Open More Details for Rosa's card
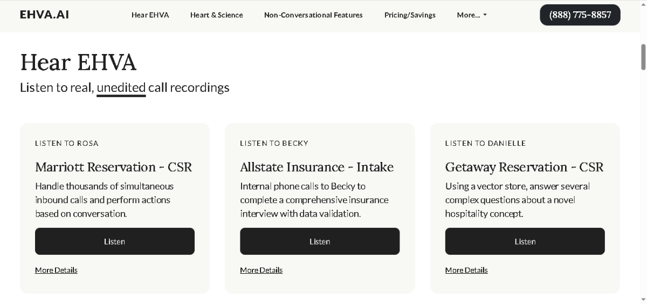The height and width of the screenshot is (304, 647). pos(56,270)
